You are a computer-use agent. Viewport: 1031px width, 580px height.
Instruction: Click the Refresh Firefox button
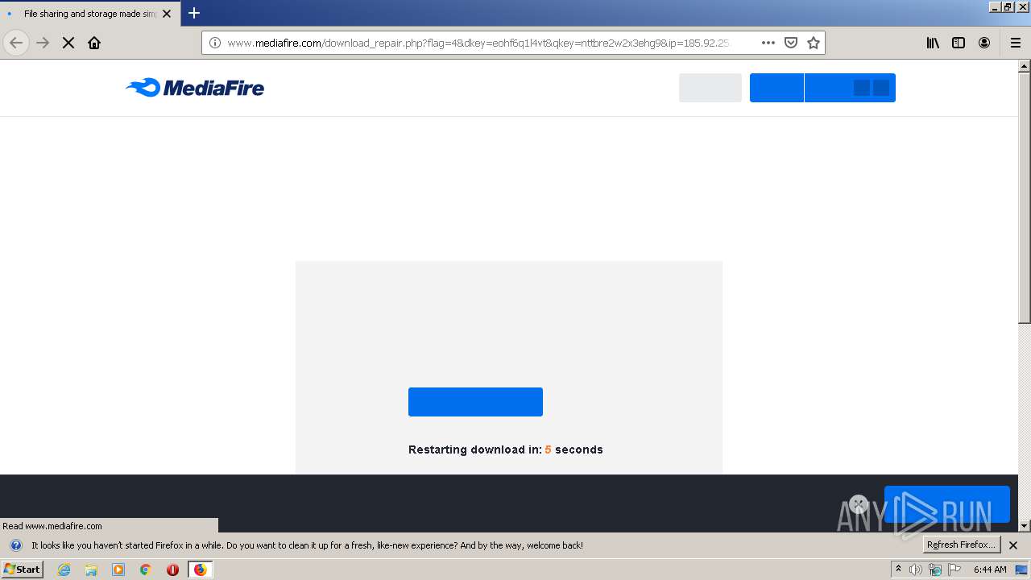[x=962, y=545]
